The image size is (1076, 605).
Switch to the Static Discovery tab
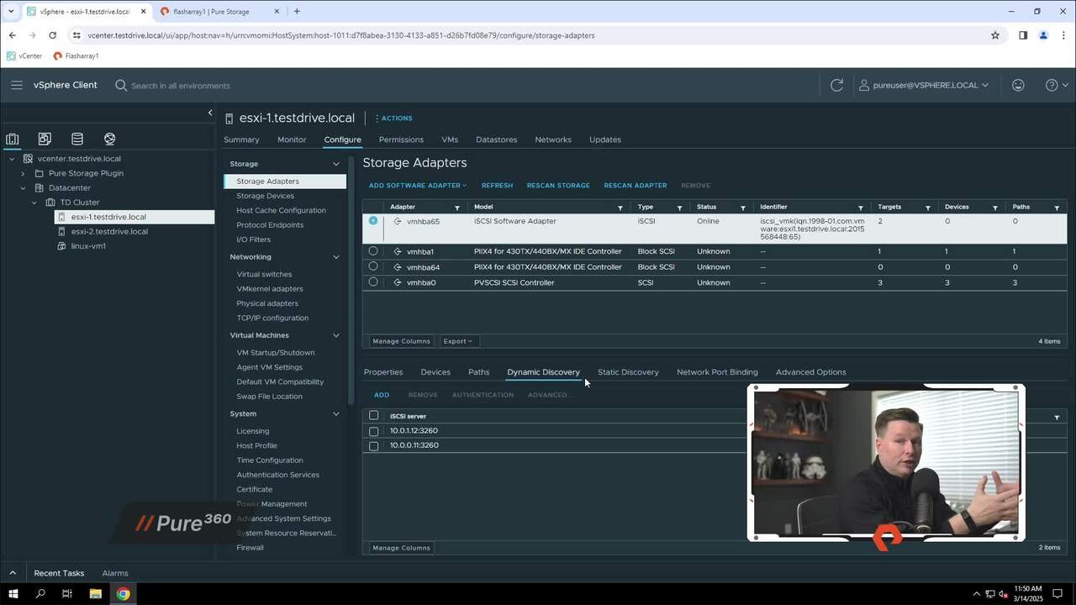tap(628, 371)
